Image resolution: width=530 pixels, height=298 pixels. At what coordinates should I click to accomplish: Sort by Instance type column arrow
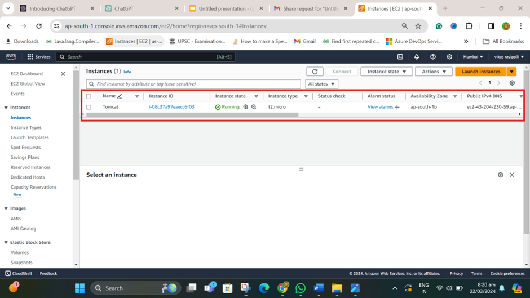pyautogui.click(x=306, y=96)
